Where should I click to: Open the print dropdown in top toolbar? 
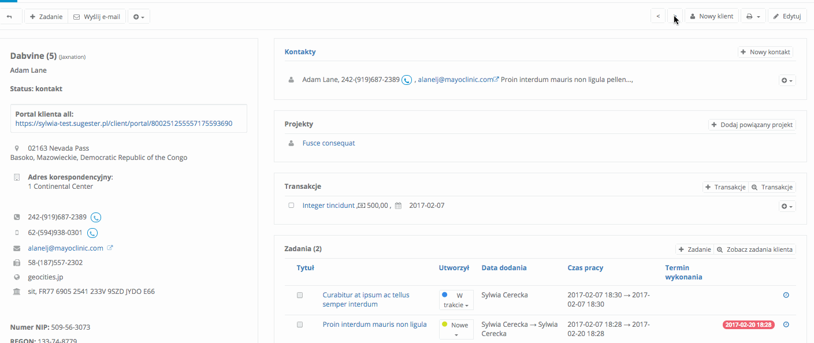point(753,17)
